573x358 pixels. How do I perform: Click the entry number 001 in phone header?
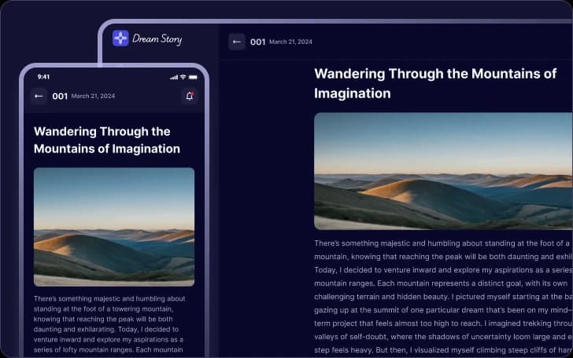[x=60, y=97]
